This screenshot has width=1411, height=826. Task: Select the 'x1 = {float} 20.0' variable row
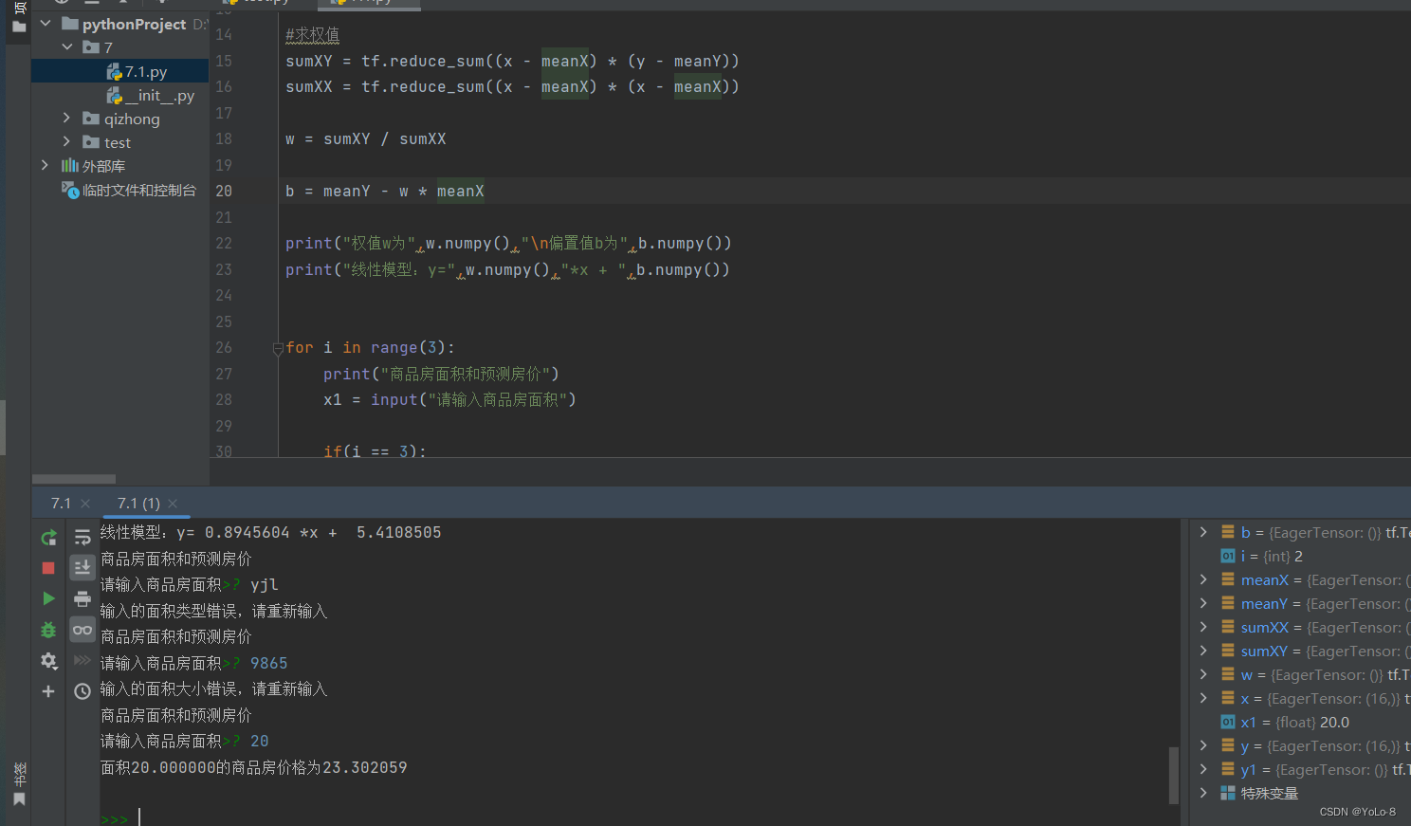1294,723
